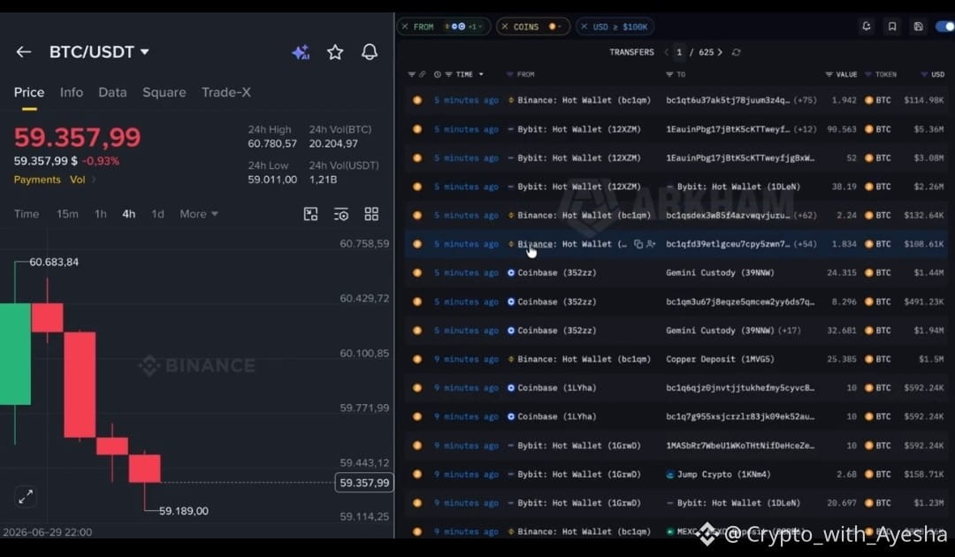Select the 1d chart interval
This screenshot has width=955, height=557.
(x=157, y=214)
